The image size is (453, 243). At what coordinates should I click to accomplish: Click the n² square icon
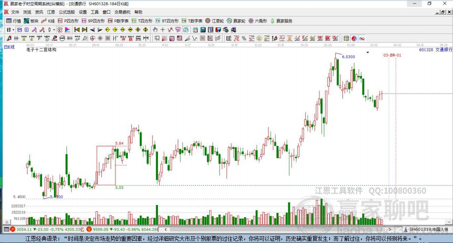coord(77,38)
